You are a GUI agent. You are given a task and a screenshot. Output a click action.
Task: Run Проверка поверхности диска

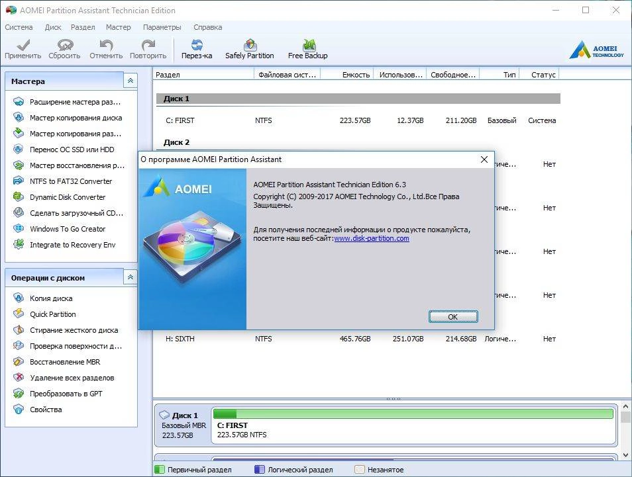tap(68, 346)
